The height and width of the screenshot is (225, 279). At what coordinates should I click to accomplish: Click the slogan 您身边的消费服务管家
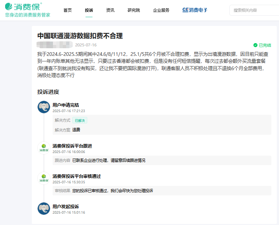[28, 15]
